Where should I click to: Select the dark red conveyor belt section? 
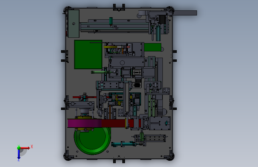[x=114, y=123]
